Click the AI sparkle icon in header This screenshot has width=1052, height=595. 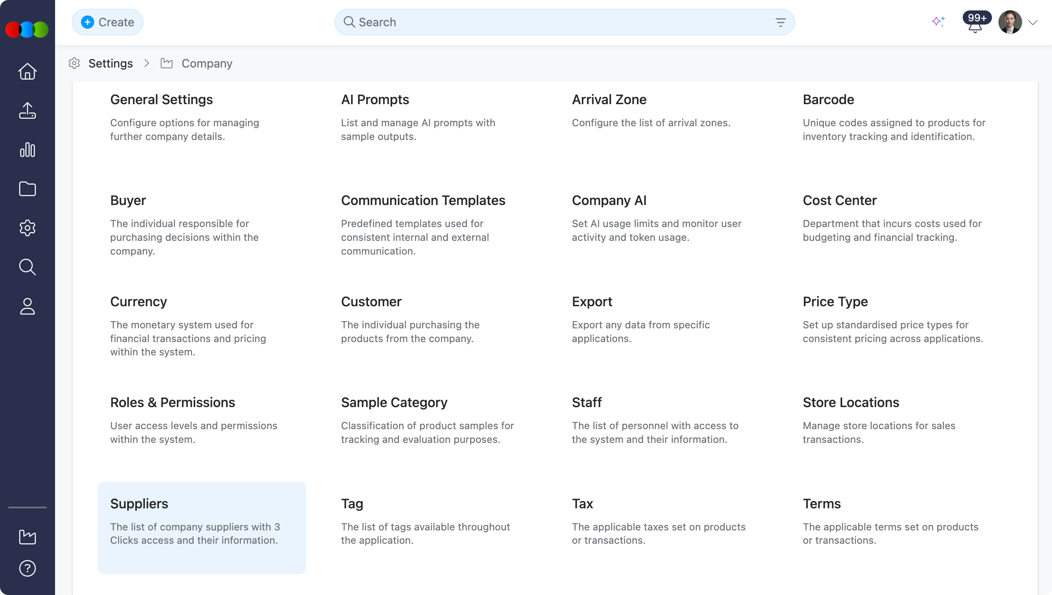point(938,22)
